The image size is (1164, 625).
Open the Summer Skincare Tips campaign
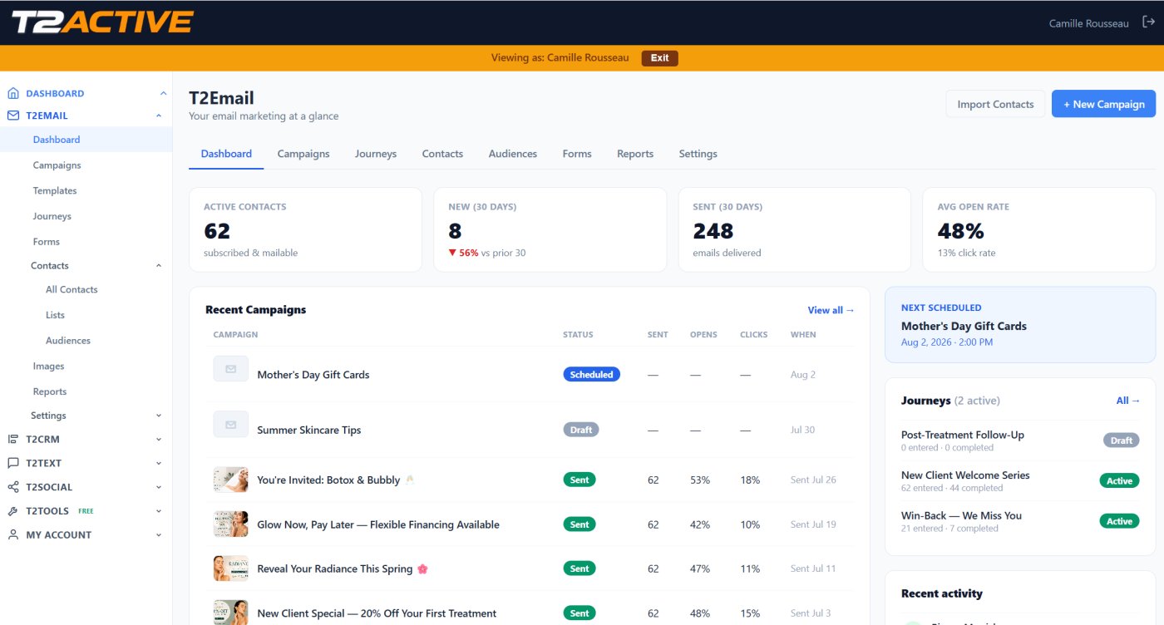coord(308,430)
